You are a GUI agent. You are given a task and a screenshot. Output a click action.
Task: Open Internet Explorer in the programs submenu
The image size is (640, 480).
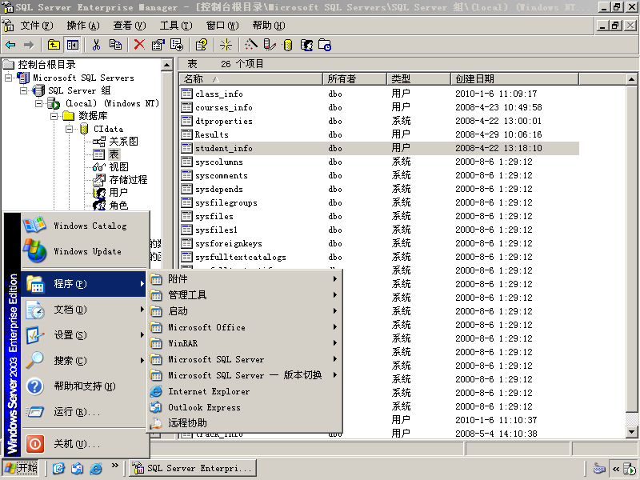click(245, 391)
